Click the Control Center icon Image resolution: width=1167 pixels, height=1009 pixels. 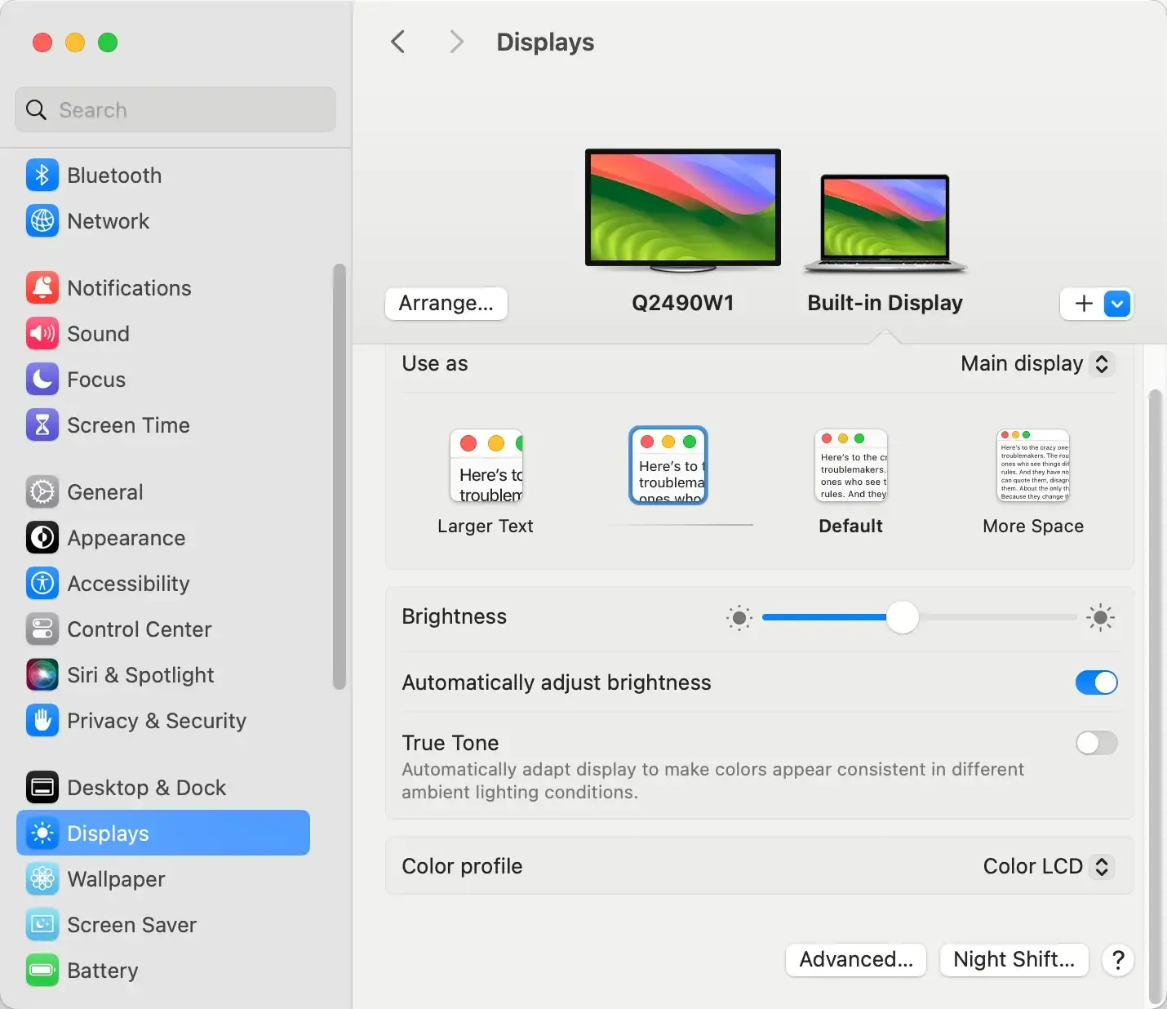(x=42, y=629)
